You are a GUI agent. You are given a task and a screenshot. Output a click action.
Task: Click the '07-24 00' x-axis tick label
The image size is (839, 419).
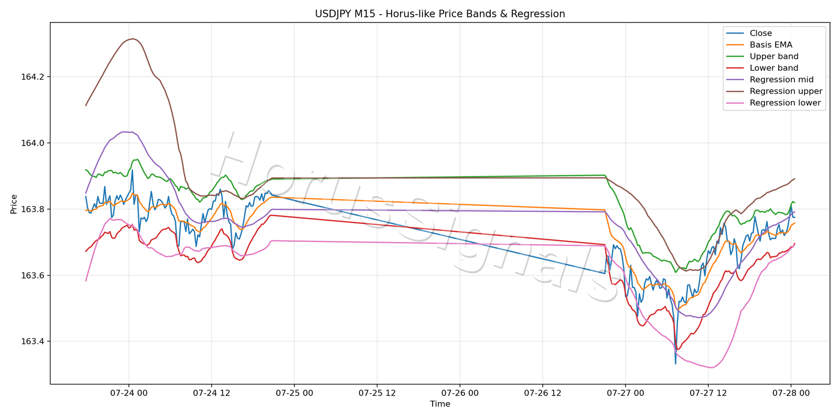[129, 393]
